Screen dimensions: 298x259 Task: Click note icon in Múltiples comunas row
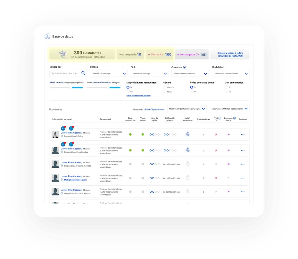click(x=187, y=178)
